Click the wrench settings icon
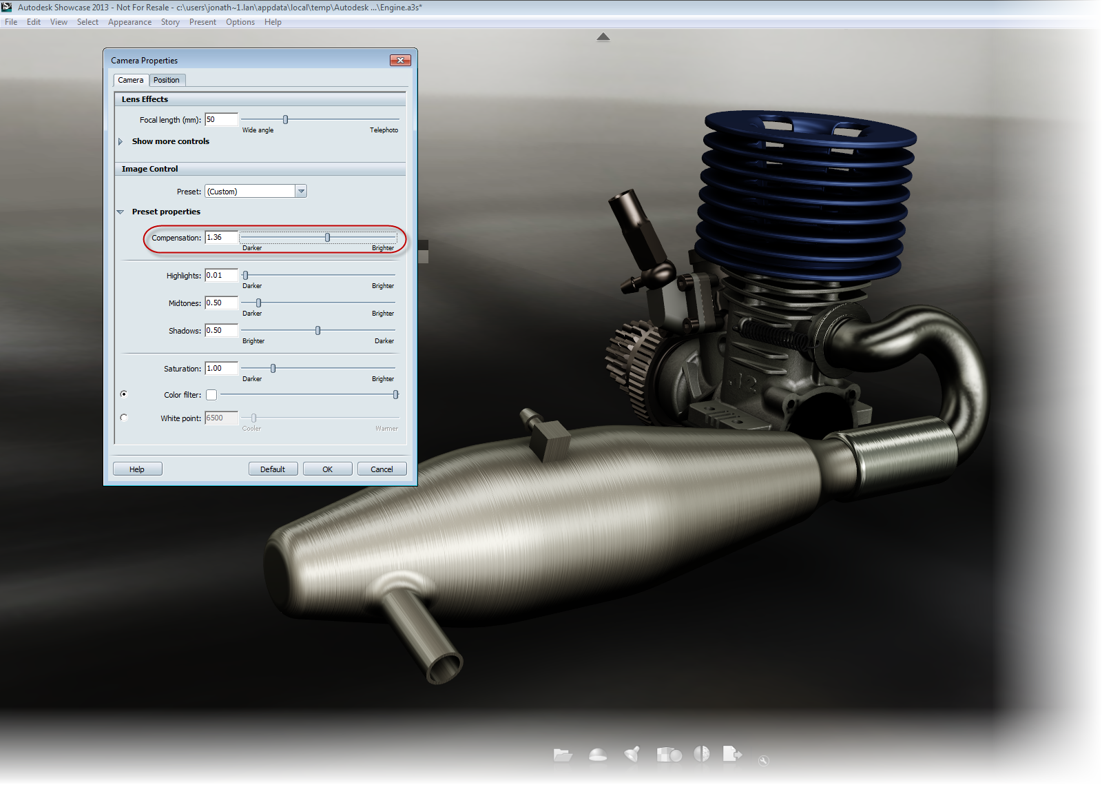1102x785 pixels. (764, 759)
